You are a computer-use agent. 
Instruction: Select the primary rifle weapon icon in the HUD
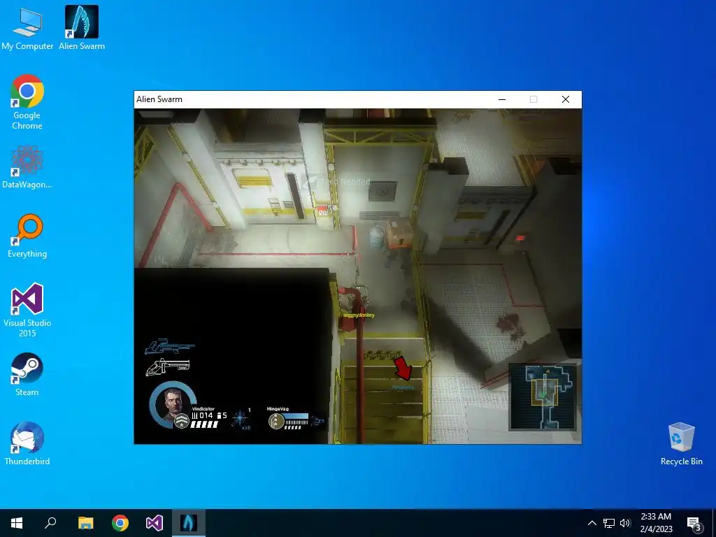169,347
